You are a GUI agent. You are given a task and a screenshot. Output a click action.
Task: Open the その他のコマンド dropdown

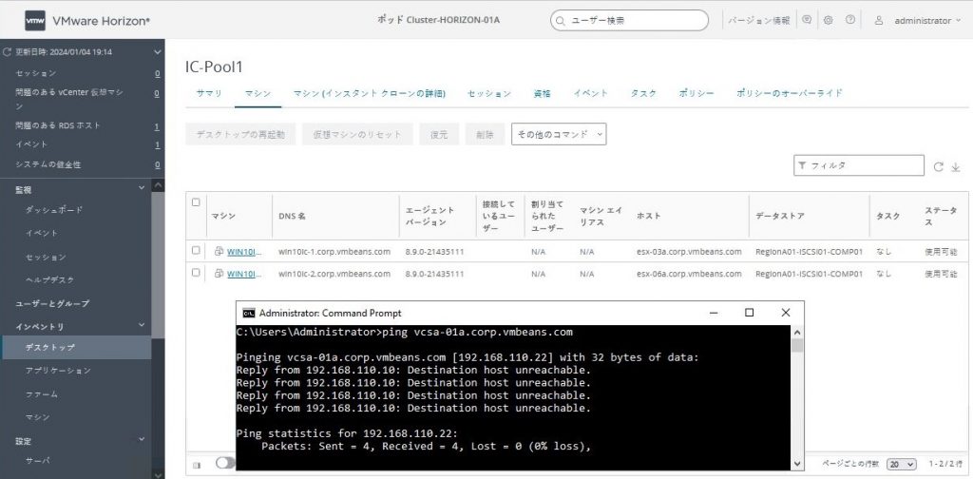559,135
